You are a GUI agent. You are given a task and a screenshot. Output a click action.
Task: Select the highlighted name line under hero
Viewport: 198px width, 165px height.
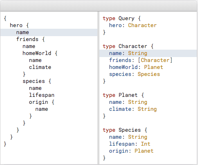click(49, 32)
